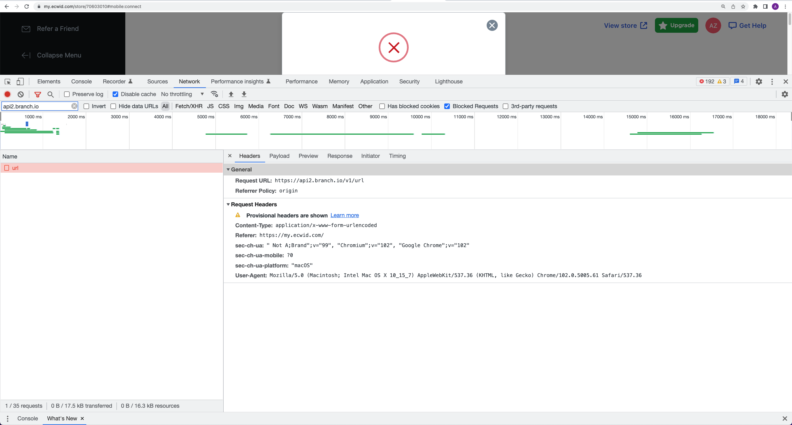The width and height of the screenshot is (792, 425).
Task: Start recording network log with the red record icon
Action: [7, 94]
